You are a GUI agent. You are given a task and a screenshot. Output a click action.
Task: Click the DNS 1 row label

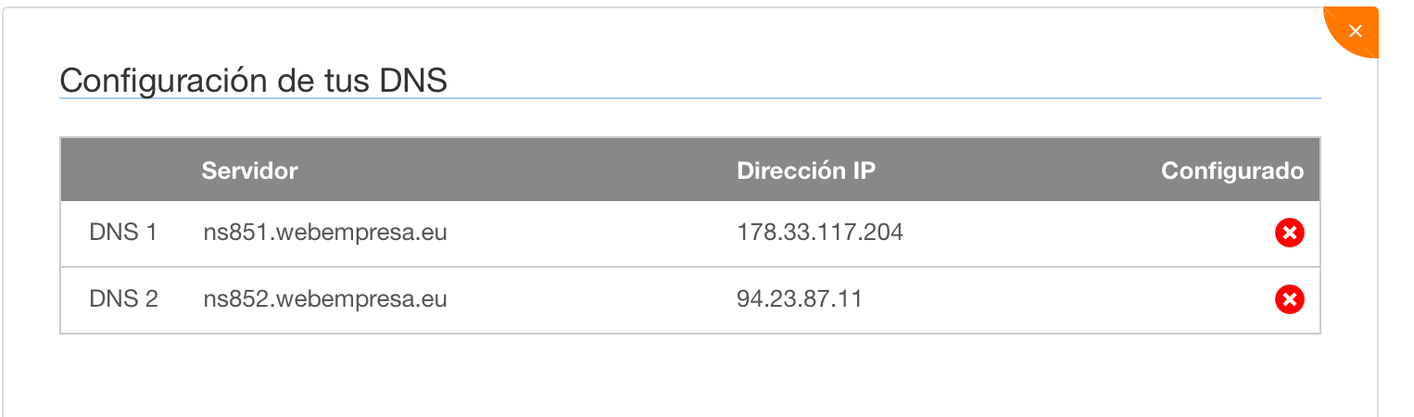123,233
